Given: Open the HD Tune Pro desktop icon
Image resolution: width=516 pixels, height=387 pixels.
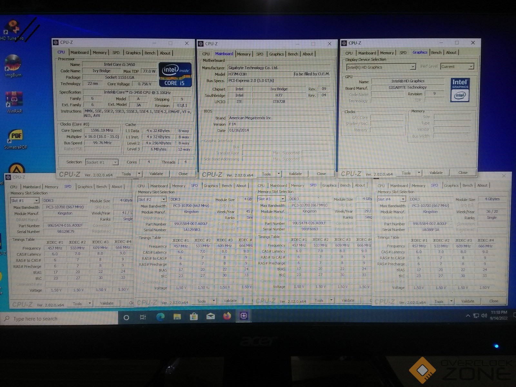Looking at the screenshot, I should (12, 30).
